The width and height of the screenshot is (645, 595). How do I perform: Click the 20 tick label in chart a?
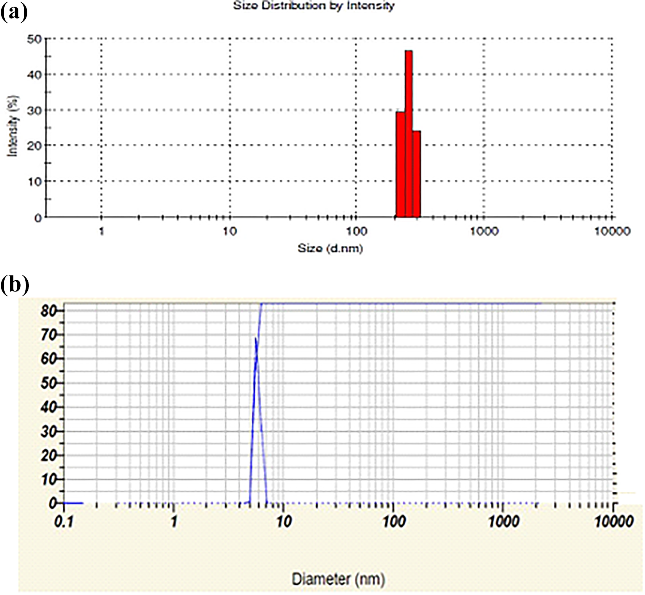[34, 146]
